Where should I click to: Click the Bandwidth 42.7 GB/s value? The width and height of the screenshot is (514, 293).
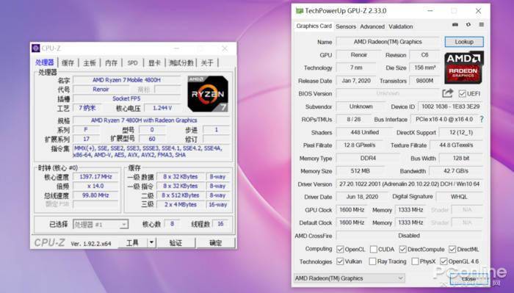coord(456,171)
